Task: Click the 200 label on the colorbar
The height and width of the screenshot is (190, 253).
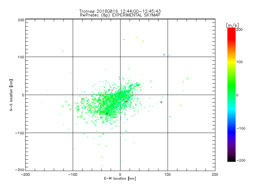Action: coord(239,29)
